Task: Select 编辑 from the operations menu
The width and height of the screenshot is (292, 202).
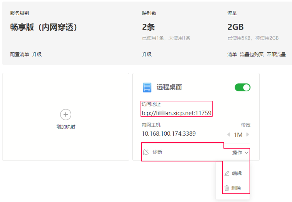Action: click(x=233, y=174)
